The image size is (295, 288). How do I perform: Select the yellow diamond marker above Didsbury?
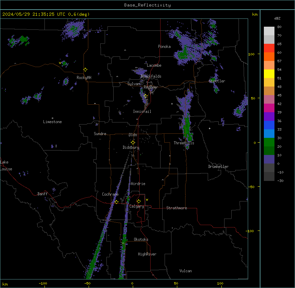click(133, 143)
